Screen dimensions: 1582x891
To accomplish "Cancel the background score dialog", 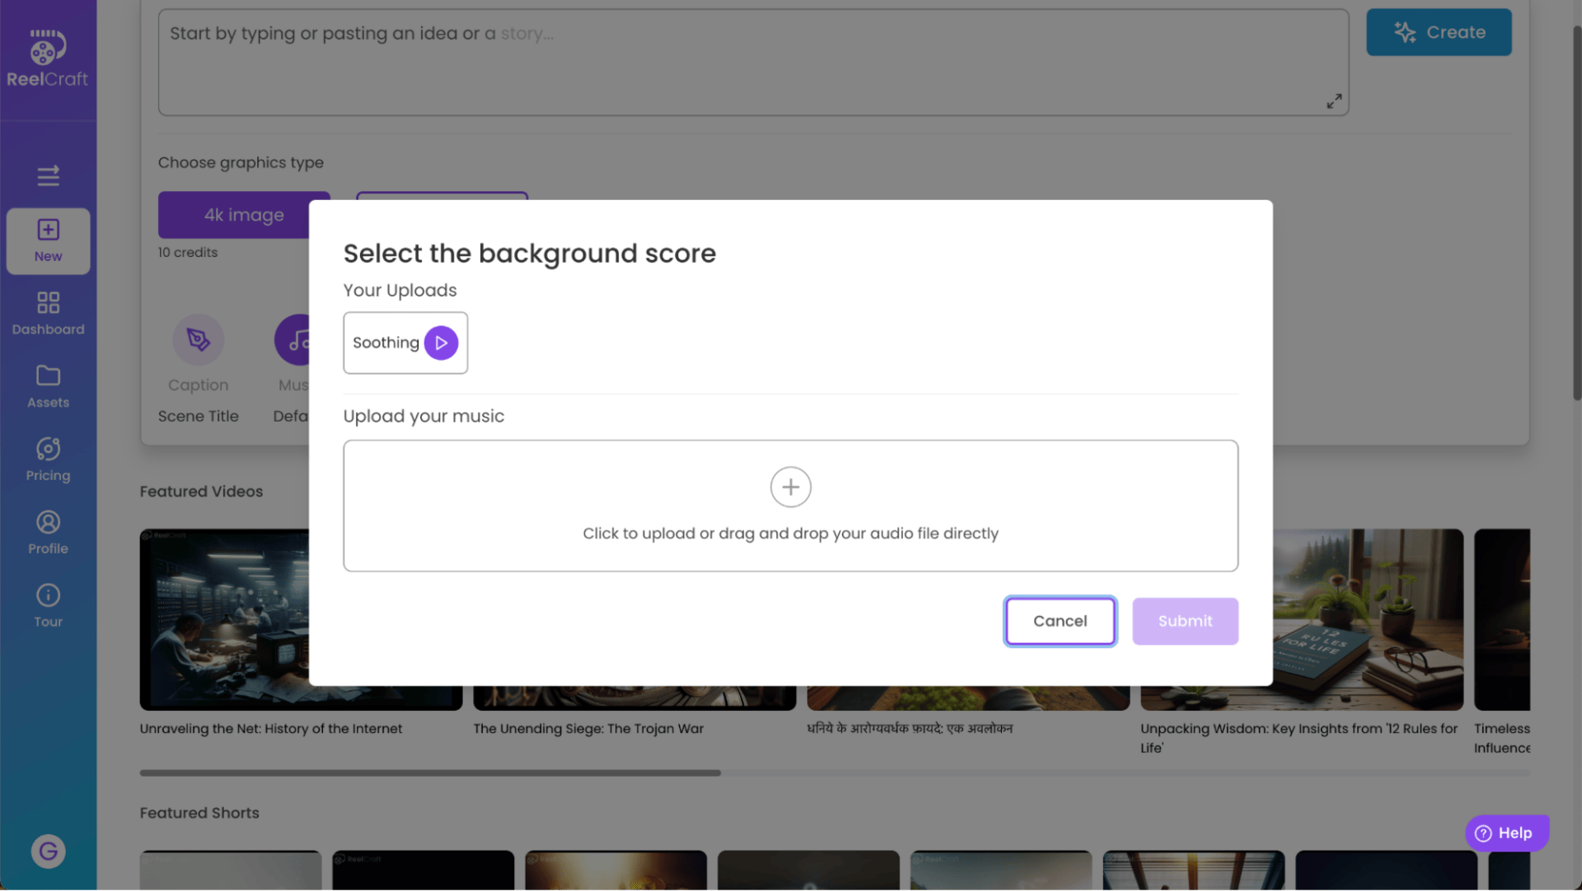I will pyautogui.click(x=1060, y=621).
